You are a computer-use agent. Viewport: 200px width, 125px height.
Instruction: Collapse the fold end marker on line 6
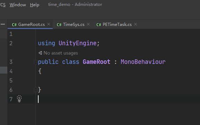tap(36, 89)
